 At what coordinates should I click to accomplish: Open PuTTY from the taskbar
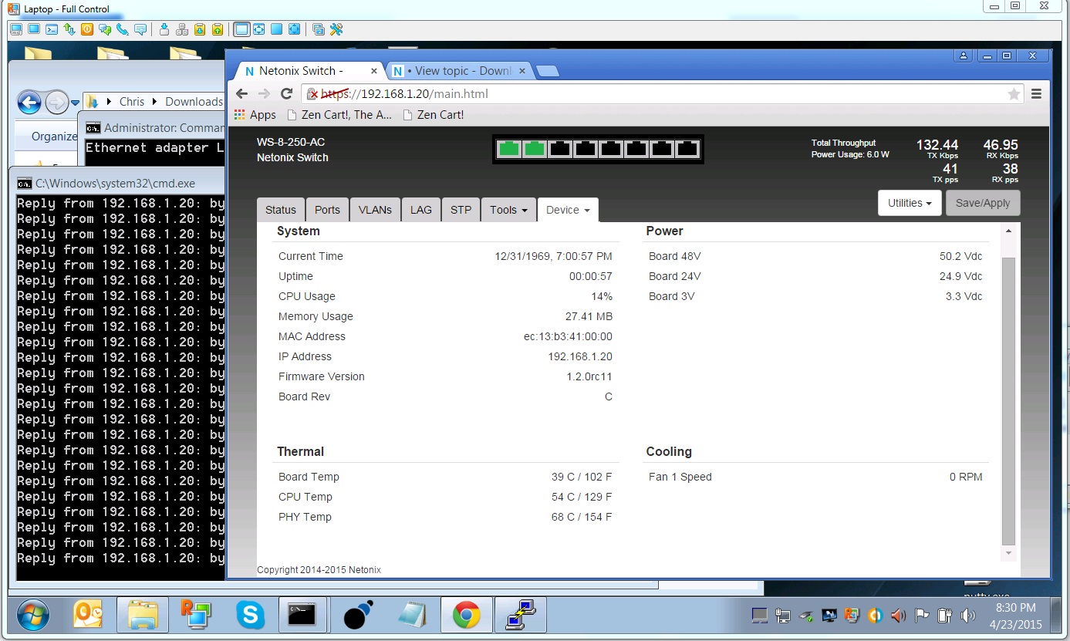pyautogui.click(x=520, y=615)
